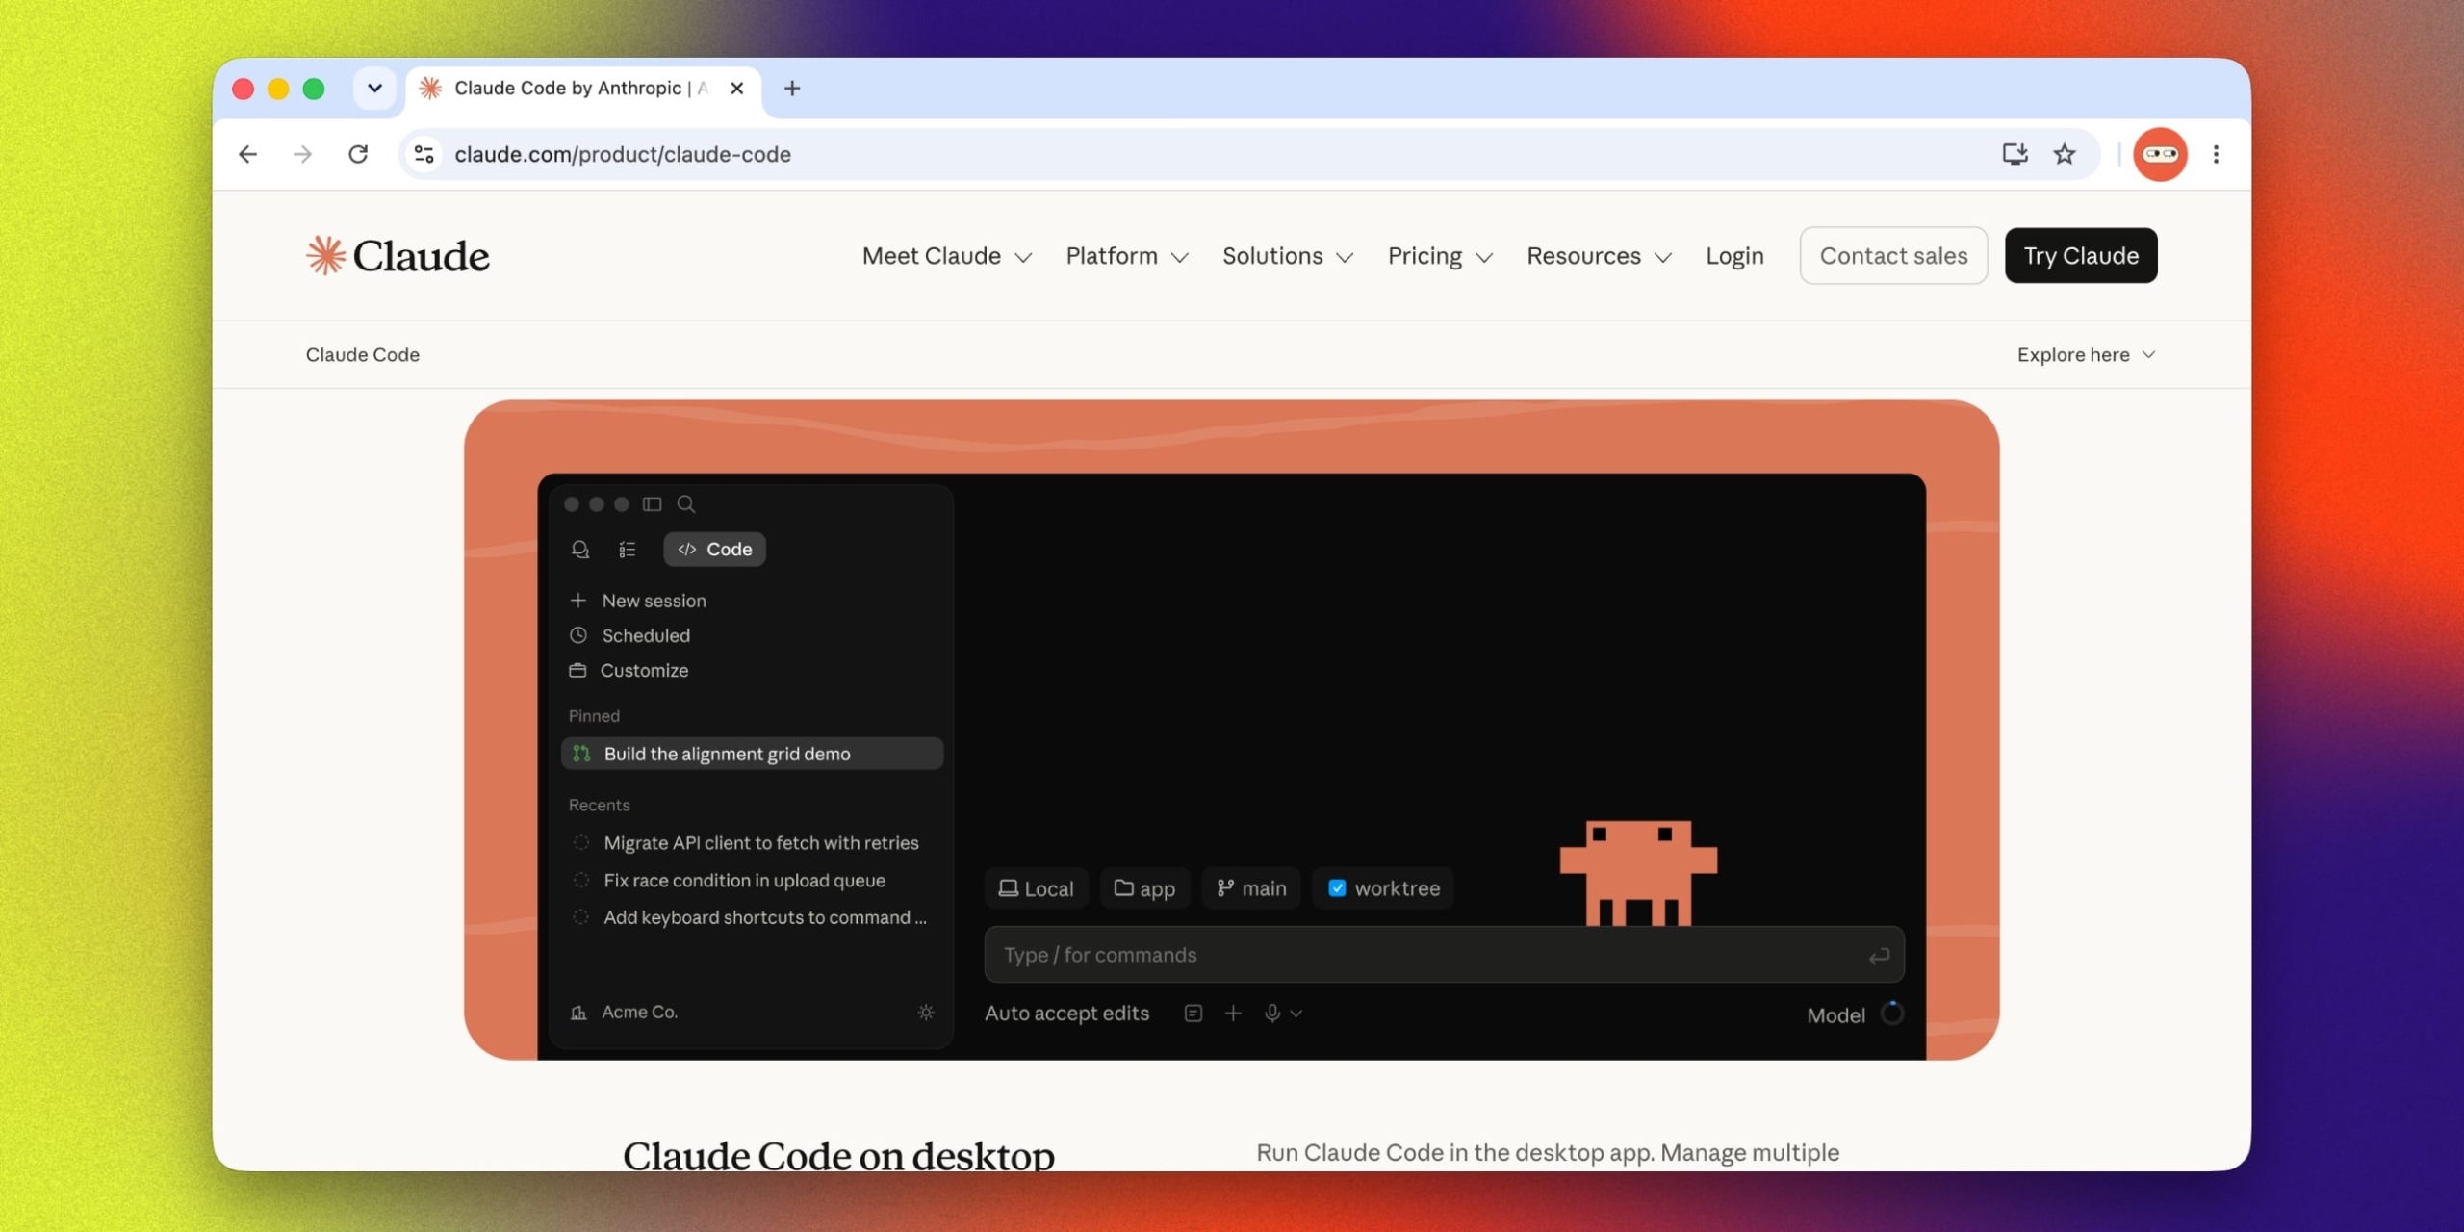The image size is (2464, 1232).
Task: Close the Claude Code tab
Action: pyautogui.click(x=736, y=89)
